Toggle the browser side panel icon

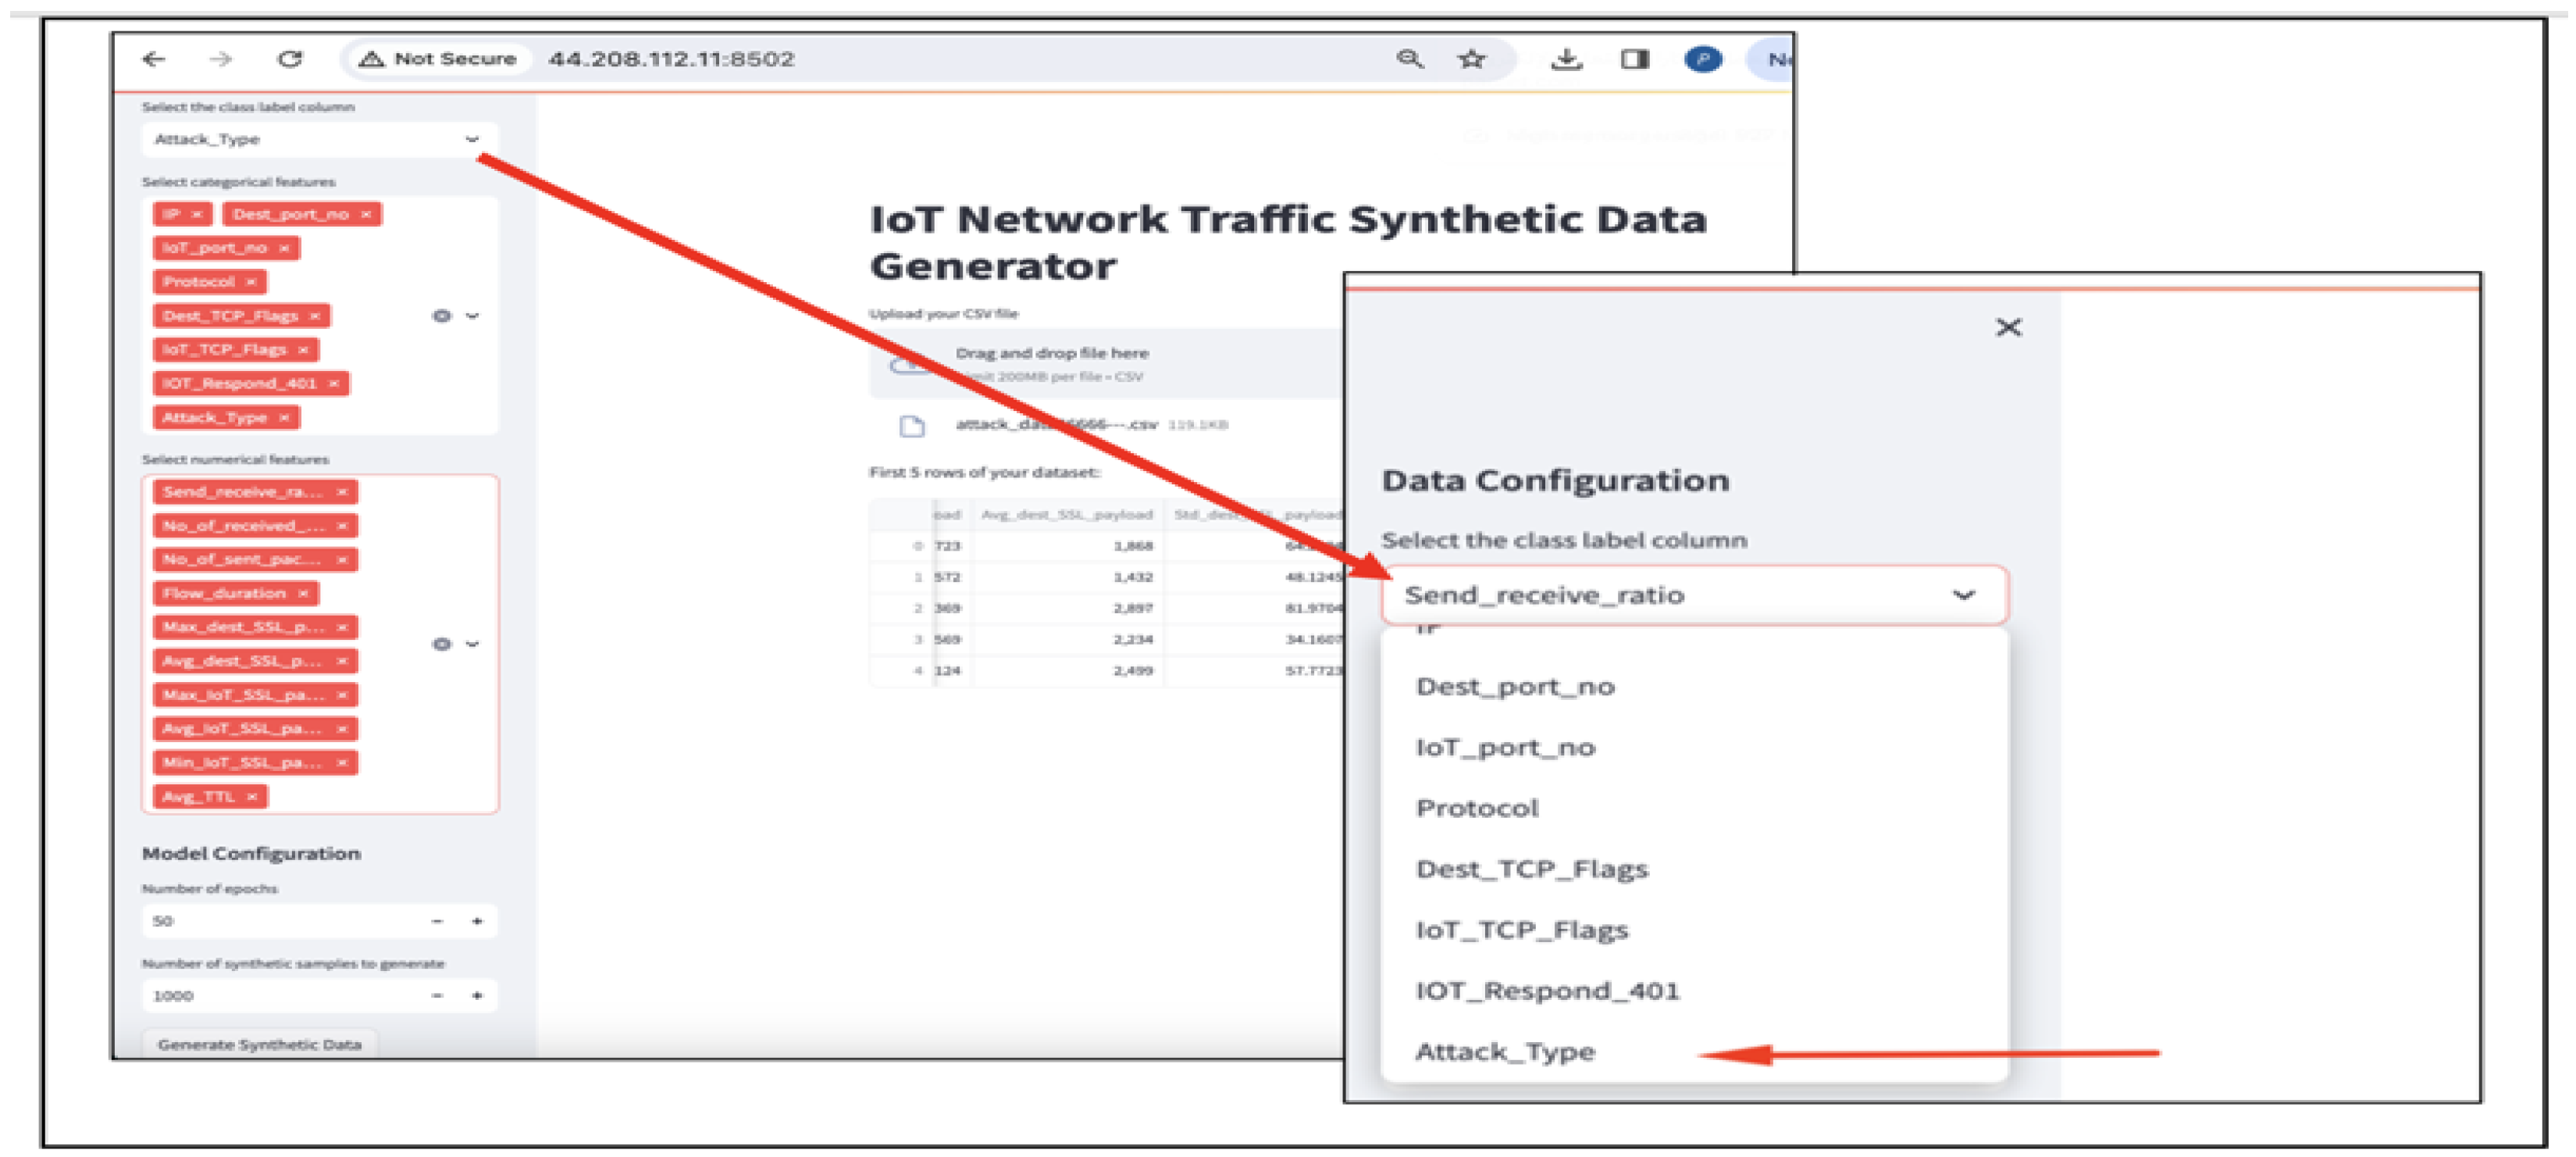click(1635, 60)
